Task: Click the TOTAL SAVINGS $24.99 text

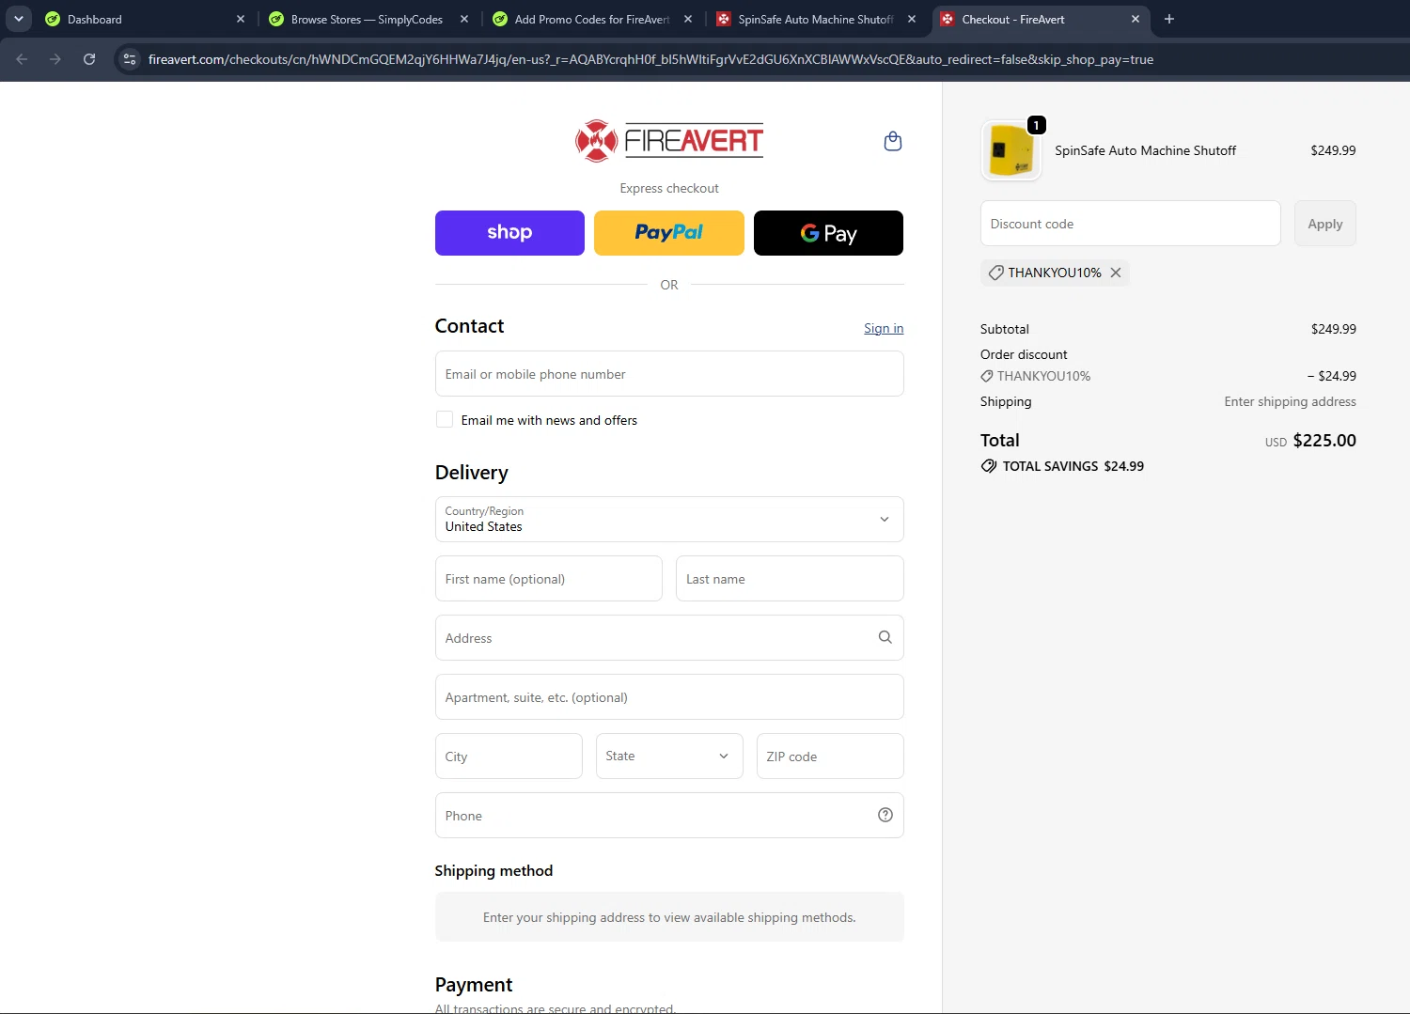Action: tap(1073, 466)
